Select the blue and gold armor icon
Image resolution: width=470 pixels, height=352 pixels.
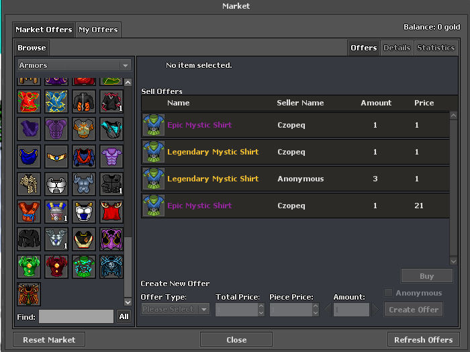point(56,101)
